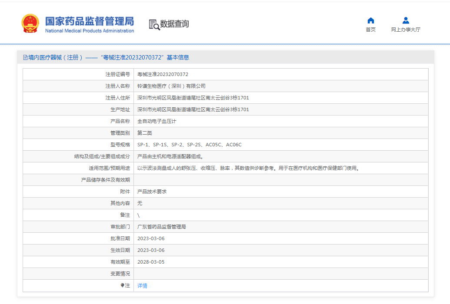This screenshot has width=450, height=304.
Task: Click registrant name 铃谦生物医疗（深圳）有限公司
Action: 171,86
